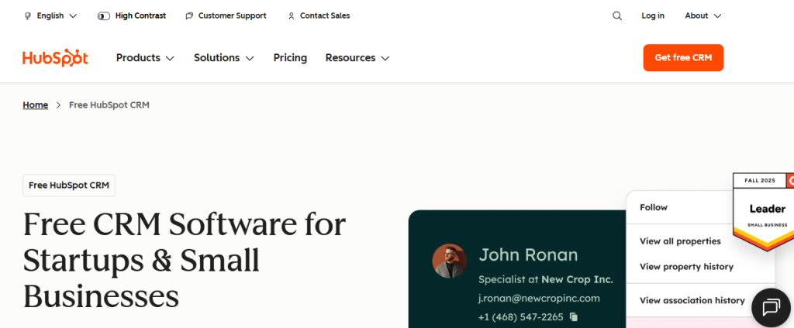
Task: Click the copy icon beside phone number
Action: pyautogui.click(x=574, y=316)
